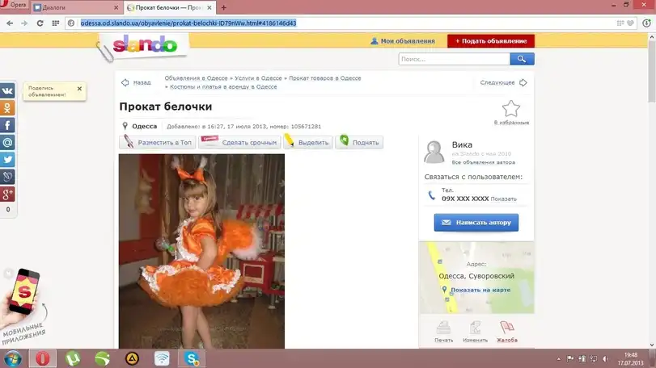Click the 'Написать автору' button
The width and height of the screenshot is (656, 368).
(x=476, y=222)
